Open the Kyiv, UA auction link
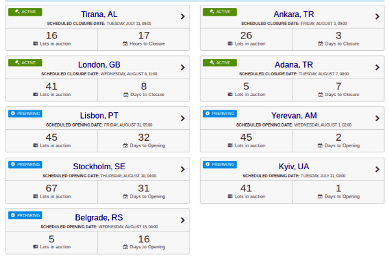The height and width of the screenshot is (259, 389). pyautogui.click(x=294, y=167)
